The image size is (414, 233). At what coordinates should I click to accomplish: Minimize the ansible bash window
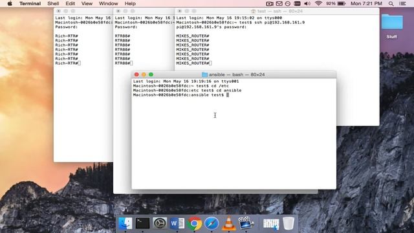tap(144, 74)
